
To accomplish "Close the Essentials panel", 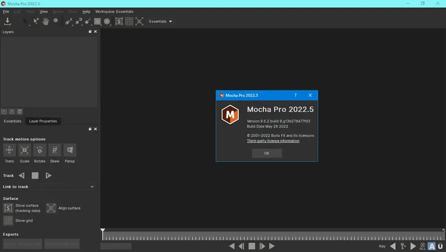I will [95, 129].
